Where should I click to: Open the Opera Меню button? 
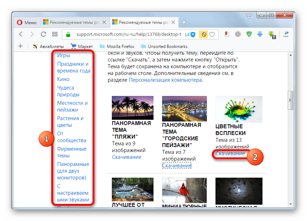point(27,22)
